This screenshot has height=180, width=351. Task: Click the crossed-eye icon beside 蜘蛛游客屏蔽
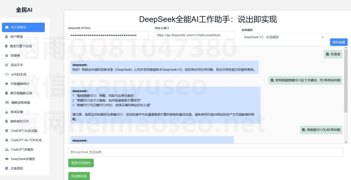7,102
